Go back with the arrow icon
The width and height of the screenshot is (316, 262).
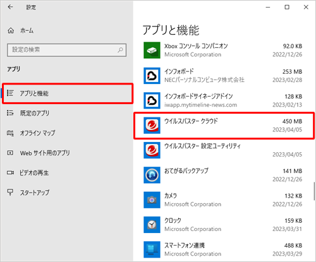pos(10,7)
